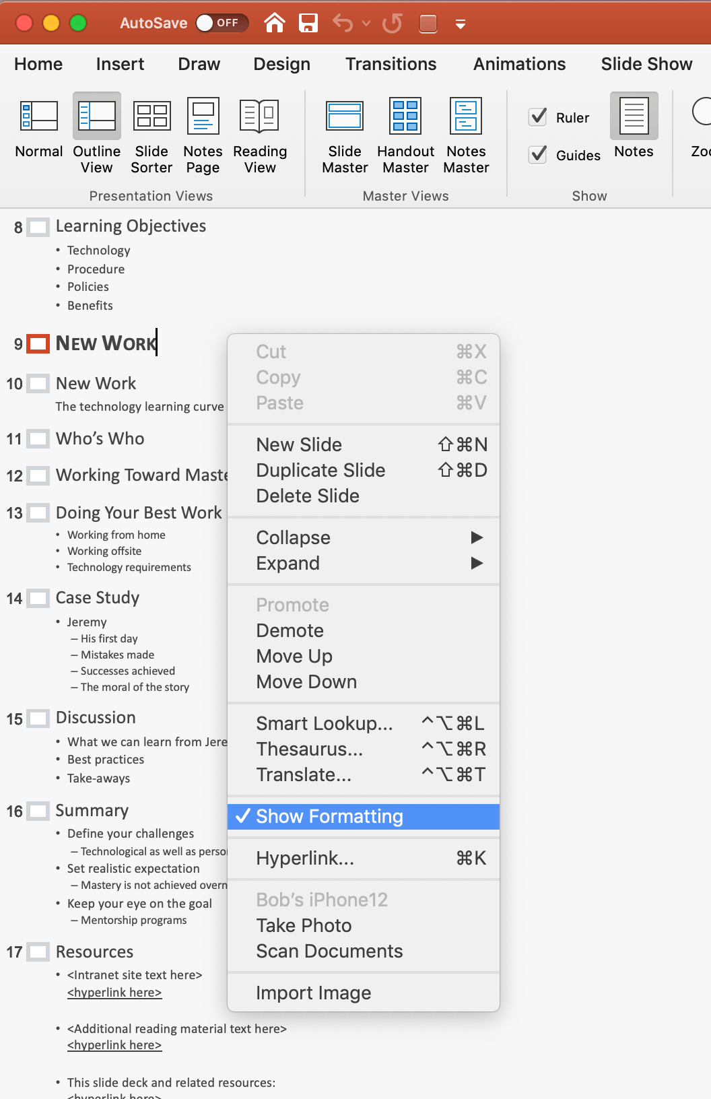Click the Working offsite bullet
This screenshot has height=1099, width=711.
click(x=104, y=551)
